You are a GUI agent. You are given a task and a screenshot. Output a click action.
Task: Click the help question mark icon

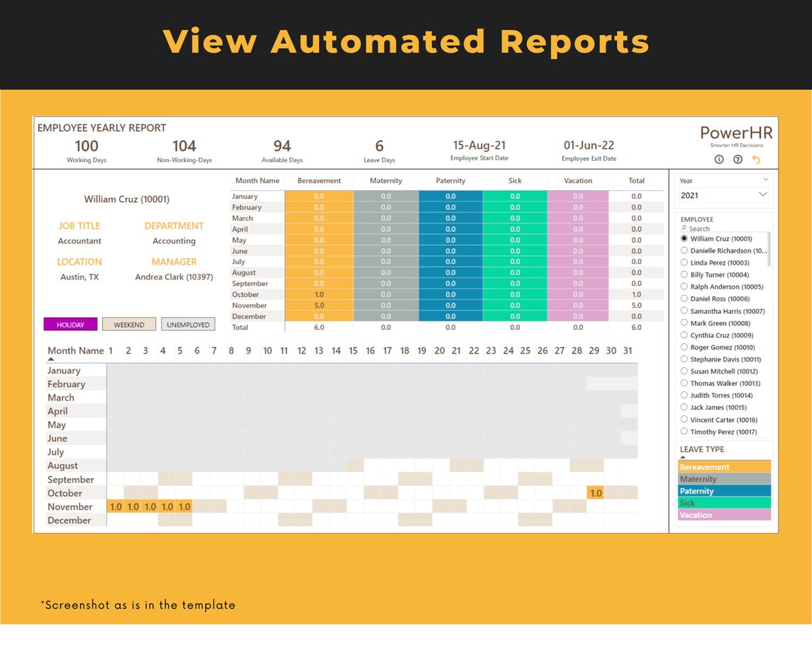pyautogui.click(x=738, y=159)
